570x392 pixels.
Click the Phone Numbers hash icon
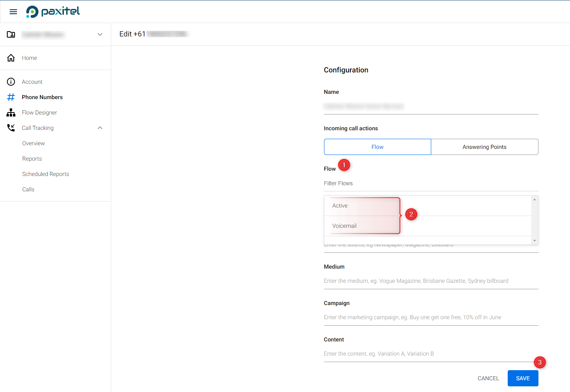point(11,97)
